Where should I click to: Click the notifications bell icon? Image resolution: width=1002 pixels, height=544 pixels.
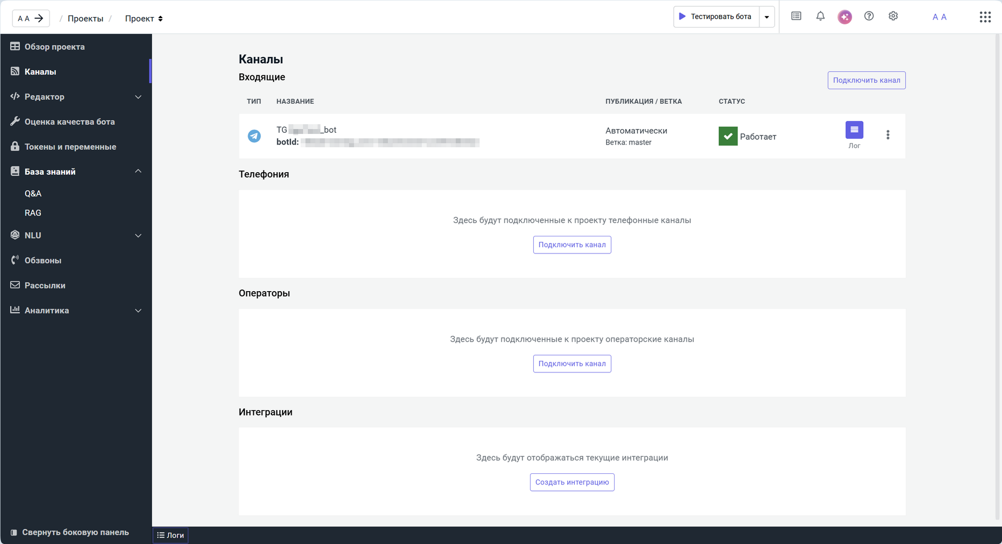pos(821,16)
